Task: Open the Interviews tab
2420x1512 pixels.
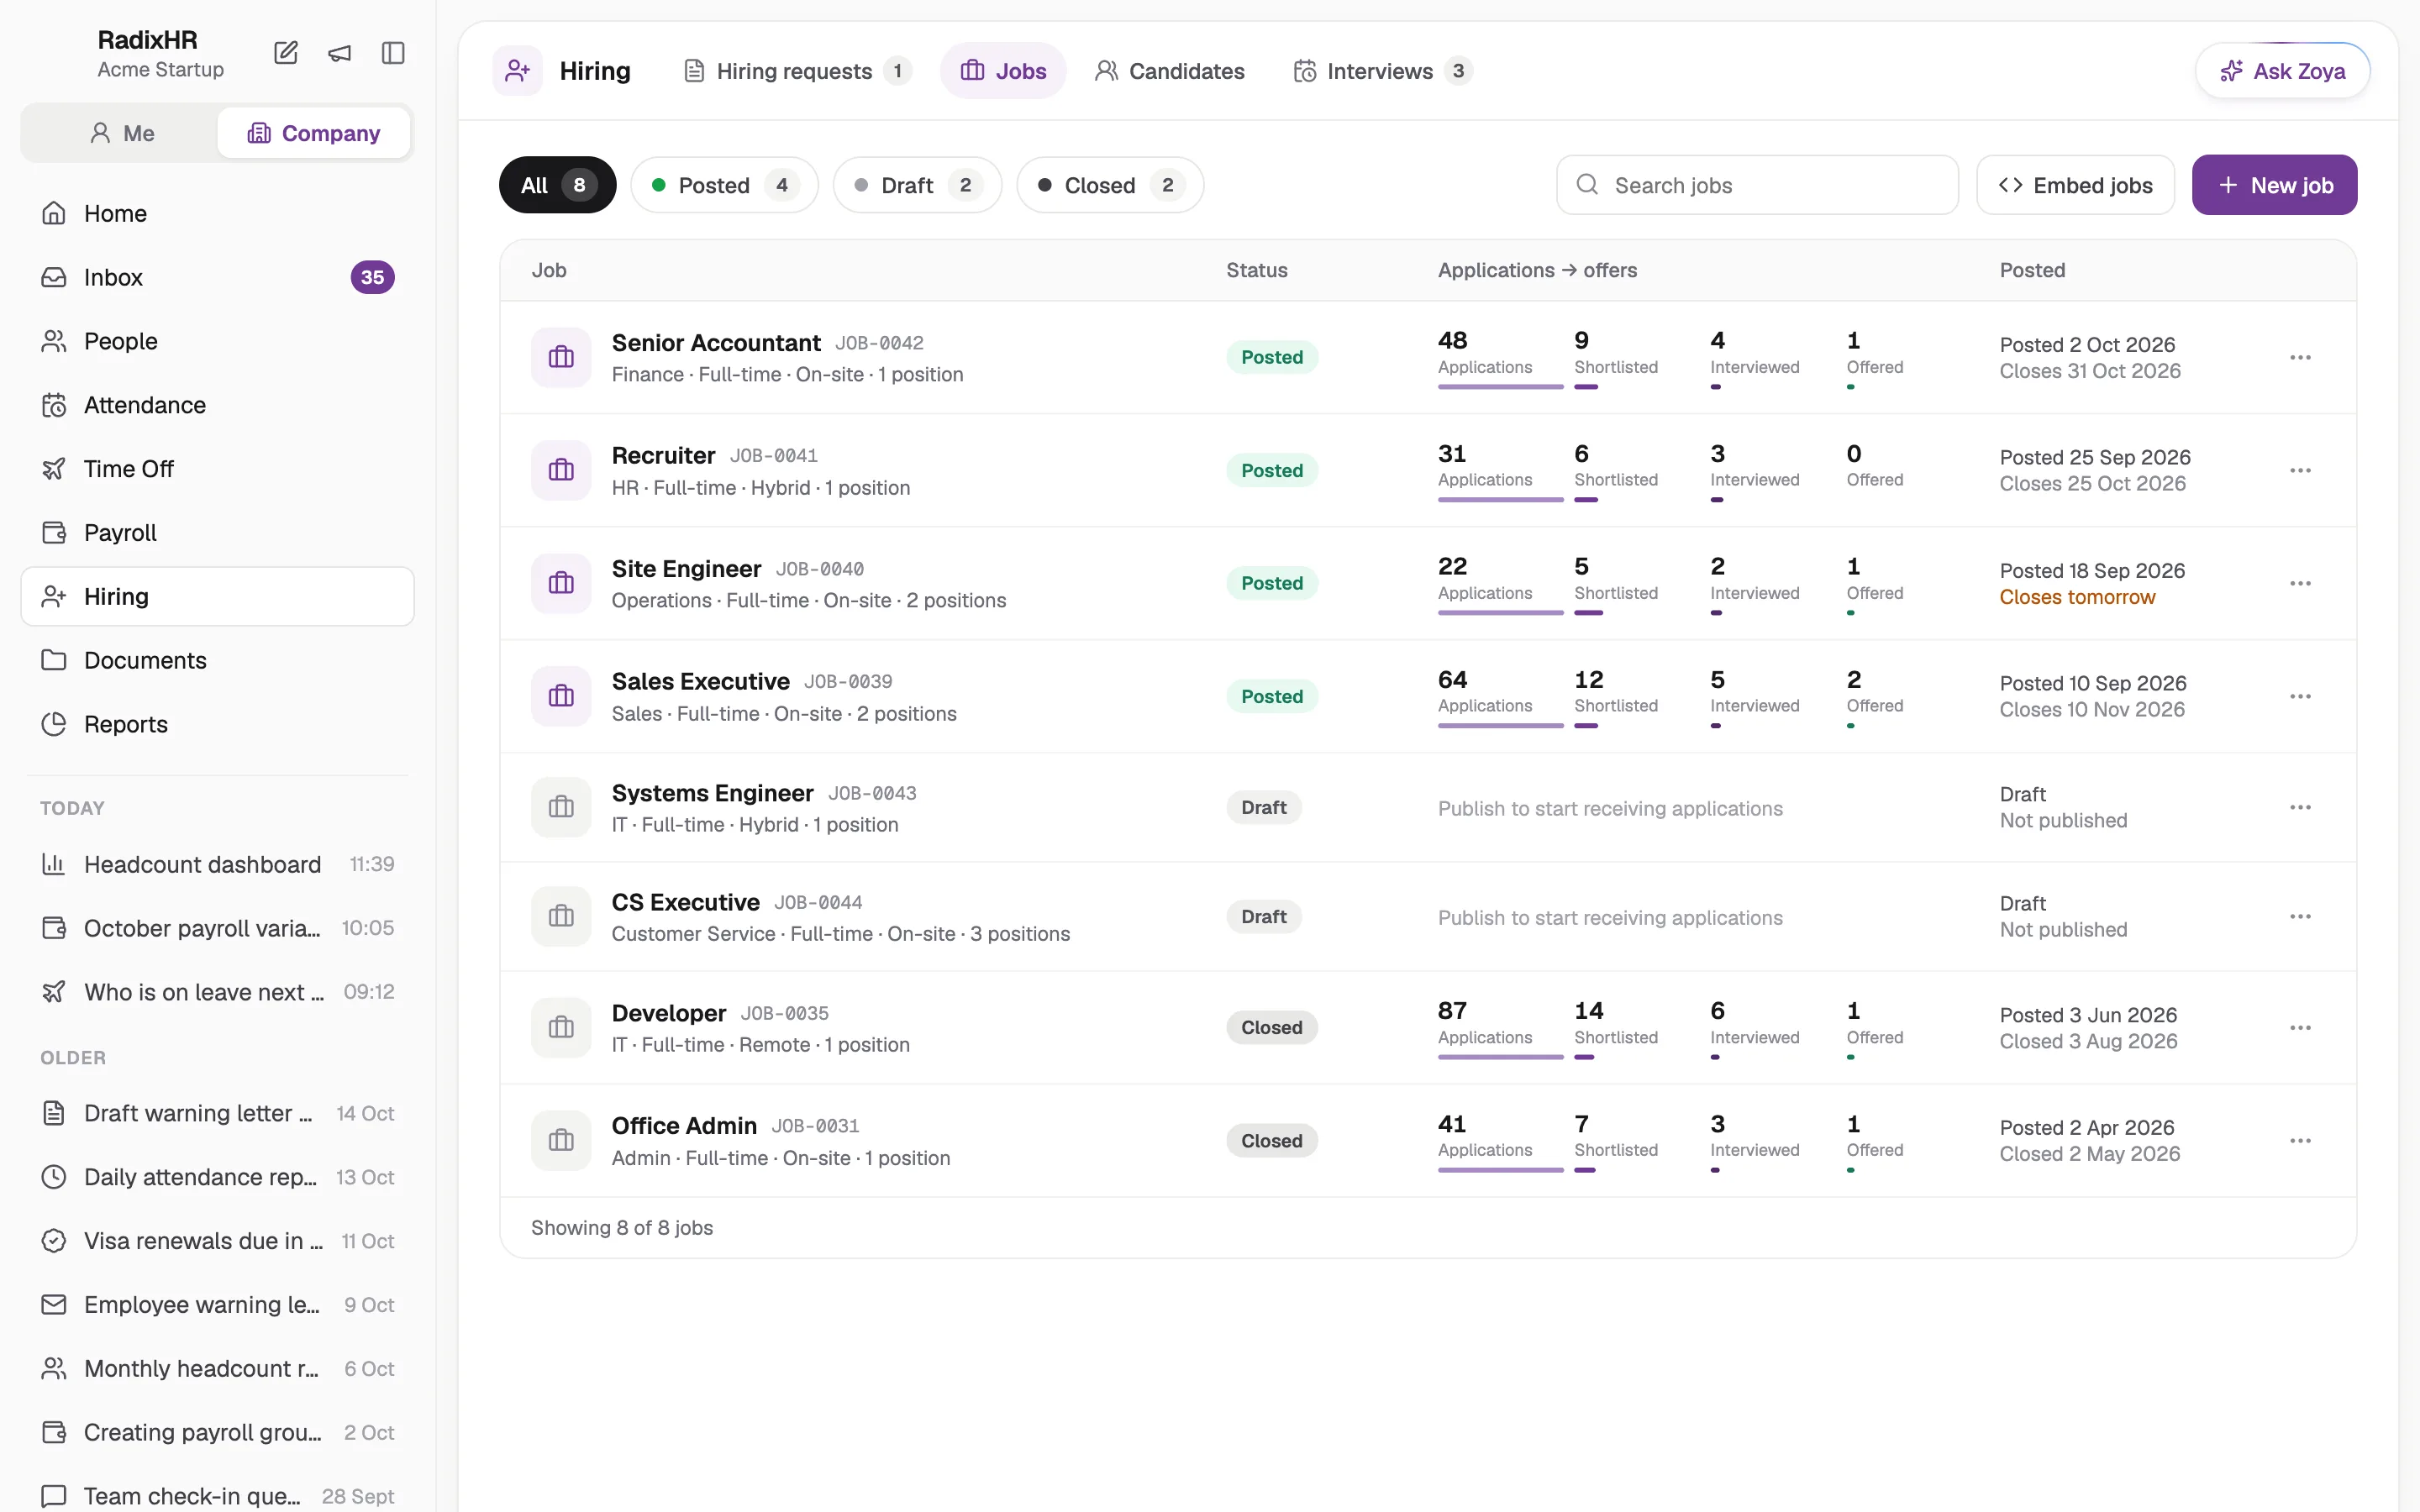Action: point(1382,71)
